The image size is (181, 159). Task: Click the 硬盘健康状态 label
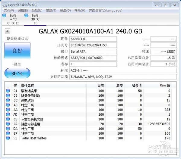coord(17,39)
